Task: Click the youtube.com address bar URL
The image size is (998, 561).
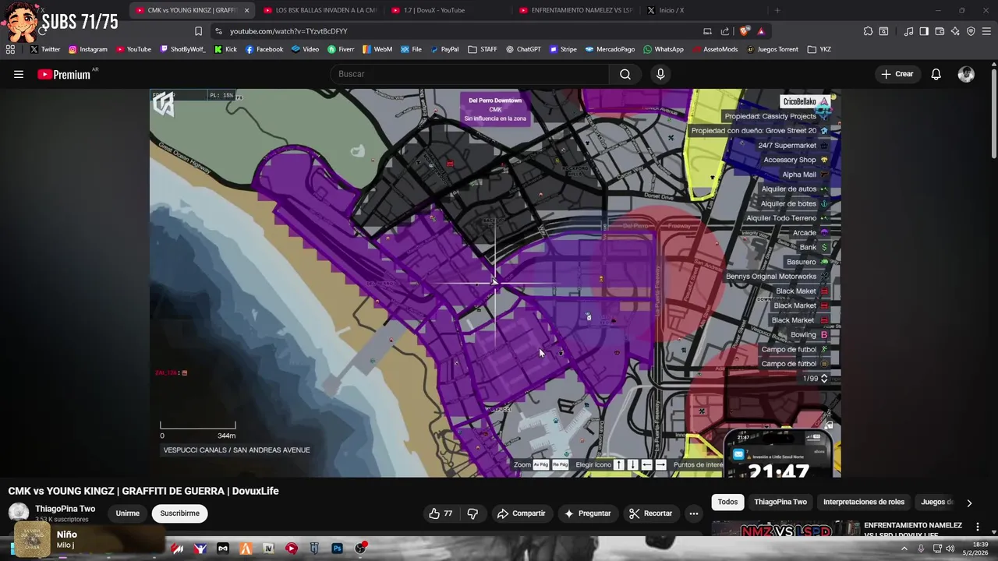Action: tap(288, 31)
